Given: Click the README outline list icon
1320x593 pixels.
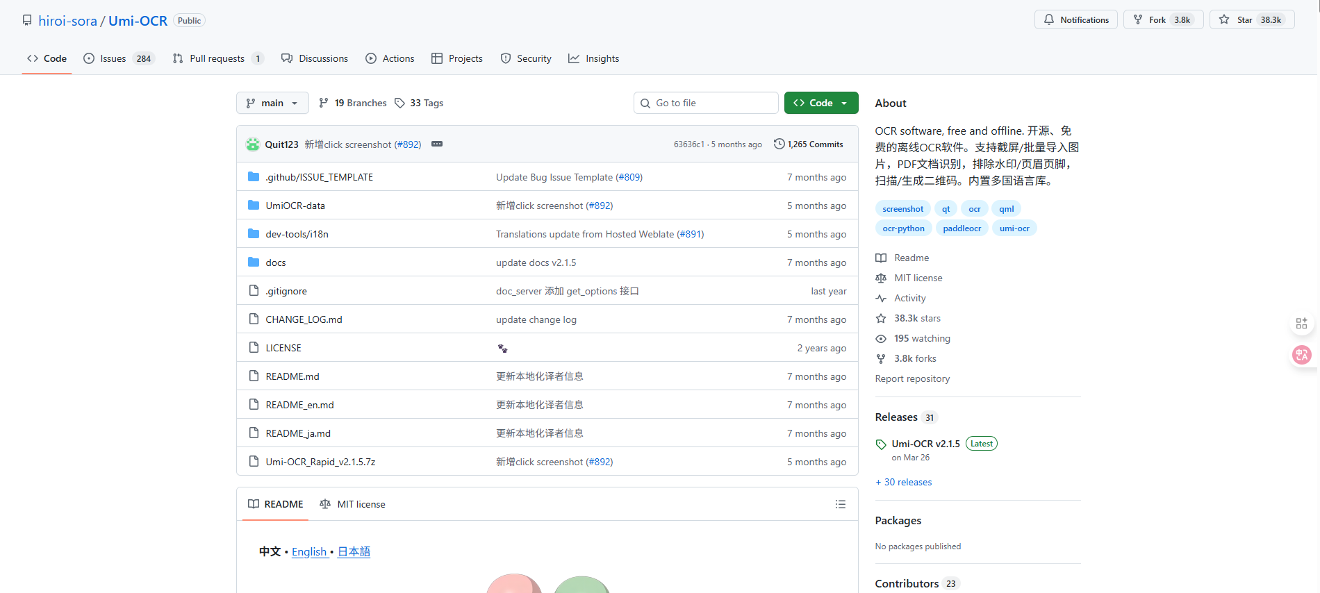Looking at the screenshot, I should (x=841, y=504).
